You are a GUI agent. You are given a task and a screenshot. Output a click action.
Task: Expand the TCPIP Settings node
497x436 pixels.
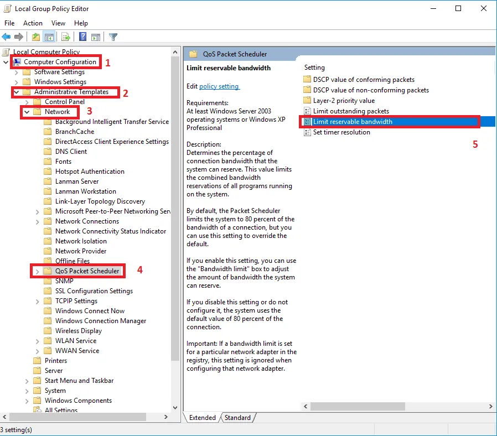click(x=37, y=301)
